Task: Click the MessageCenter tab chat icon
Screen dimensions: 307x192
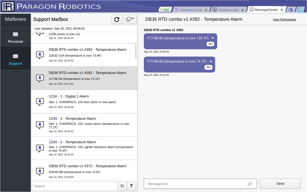Action: coord(252,10)
